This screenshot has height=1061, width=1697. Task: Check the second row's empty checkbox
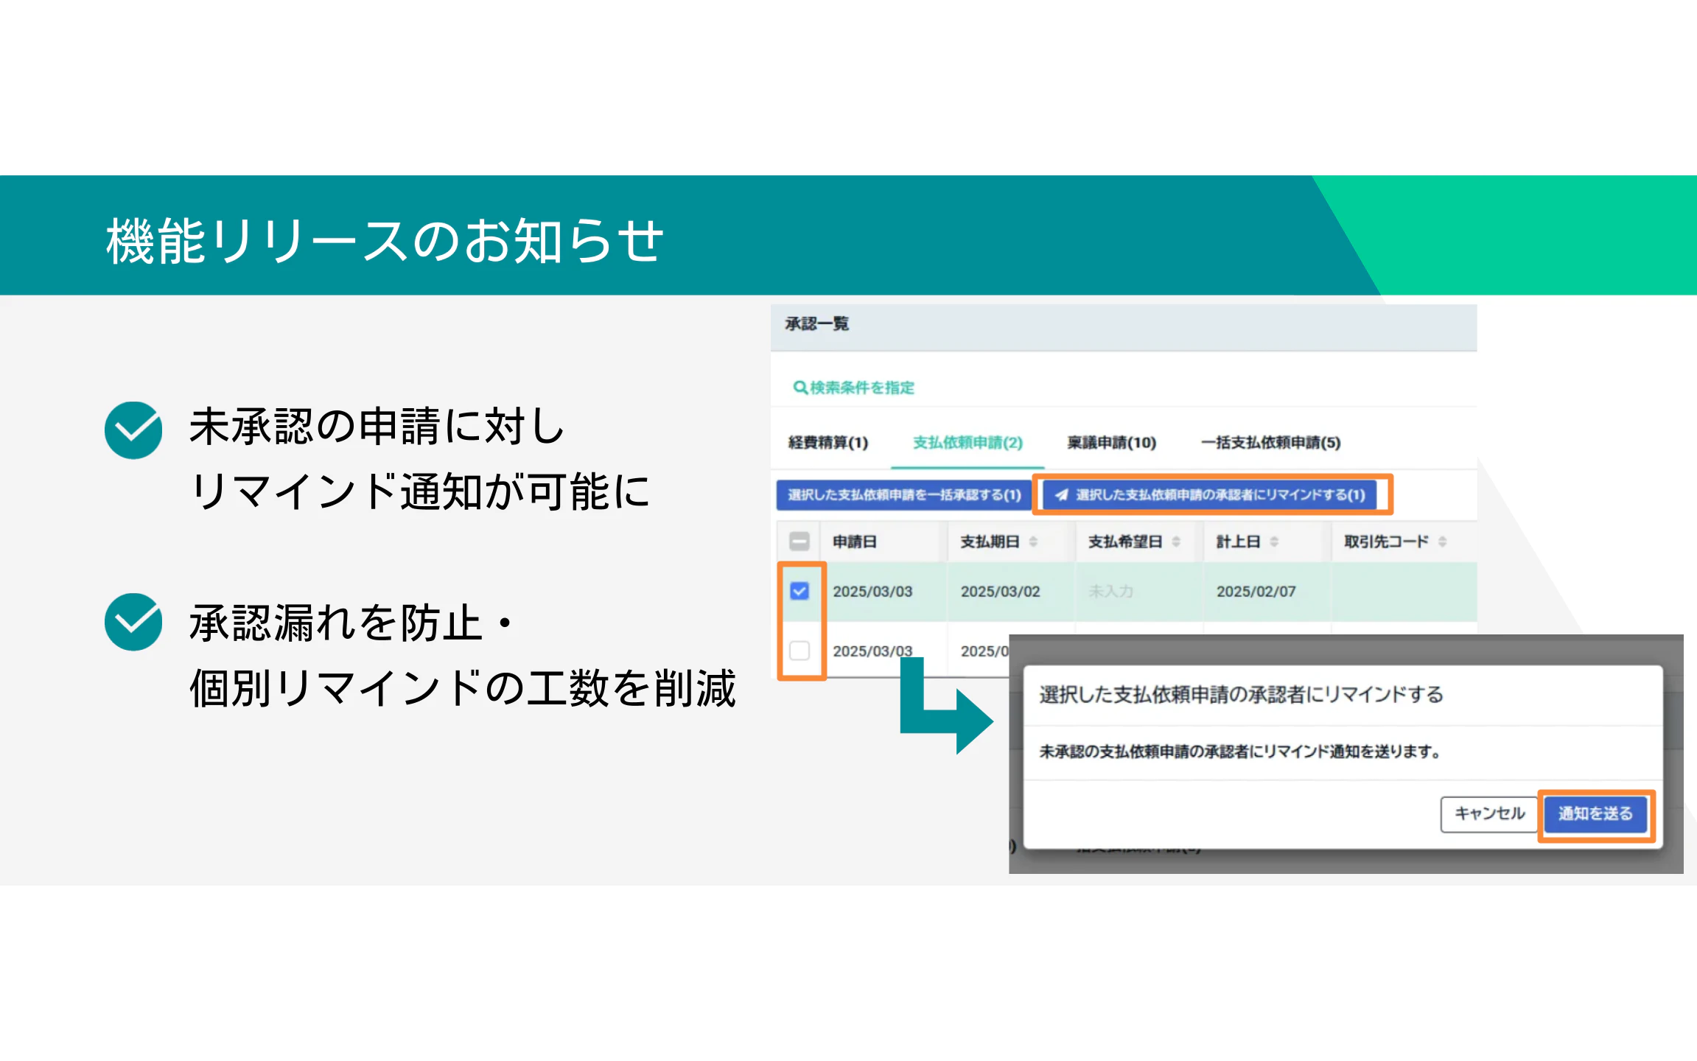(x=799, y=651)
